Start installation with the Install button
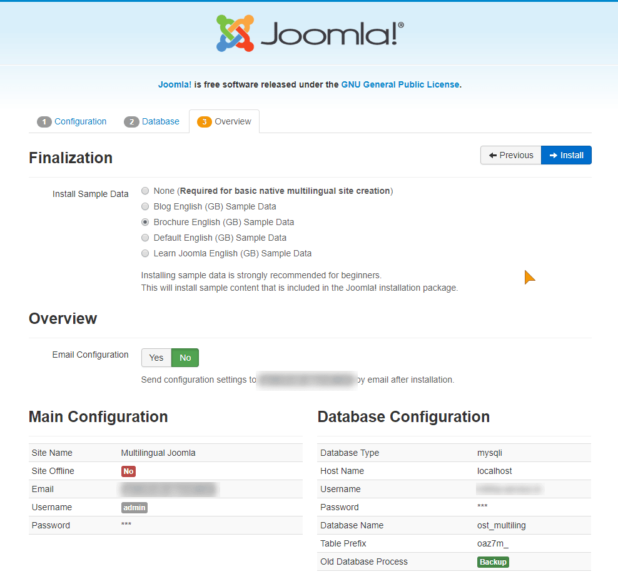The width and height of the screenshot is (618, 579). click(x=566, y=155)
